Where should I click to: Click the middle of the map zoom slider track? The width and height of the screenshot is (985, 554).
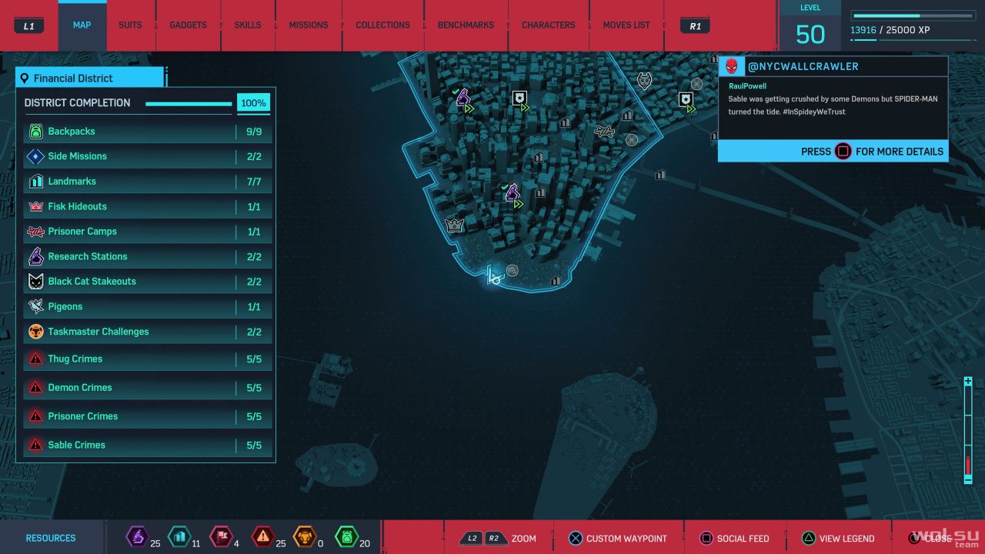(x=968, y=430)
